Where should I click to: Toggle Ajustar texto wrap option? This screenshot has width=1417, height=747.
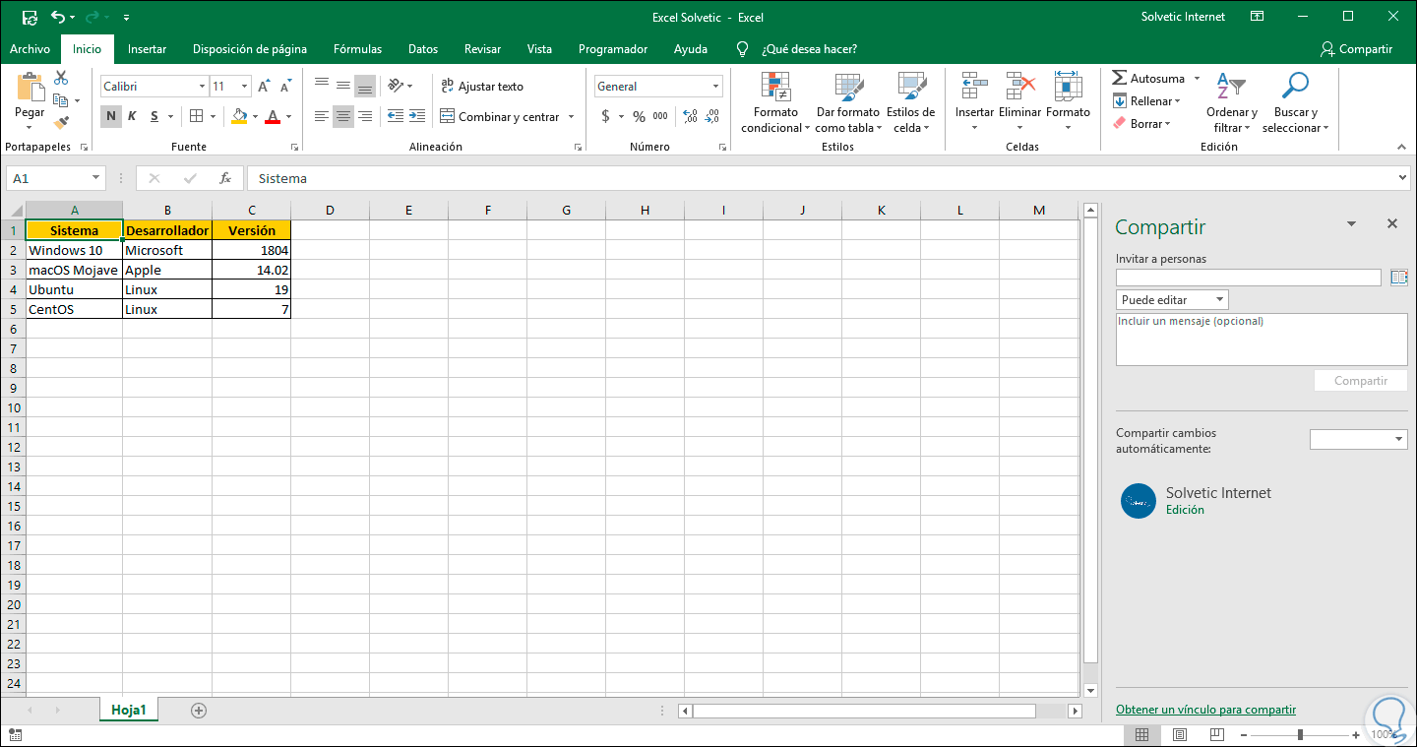(x=482, y=87)
